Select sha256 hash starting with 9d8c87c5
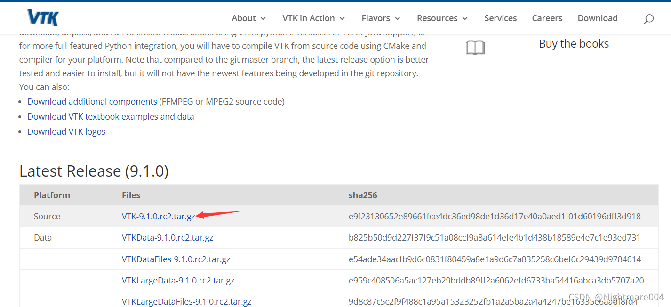Viewport: 671px width, 307px height. click(493, 302)
